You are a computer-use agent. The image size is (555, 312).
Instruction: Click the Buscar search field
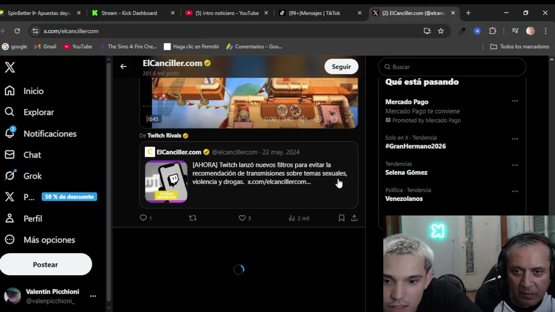click(x=452, y=67)
